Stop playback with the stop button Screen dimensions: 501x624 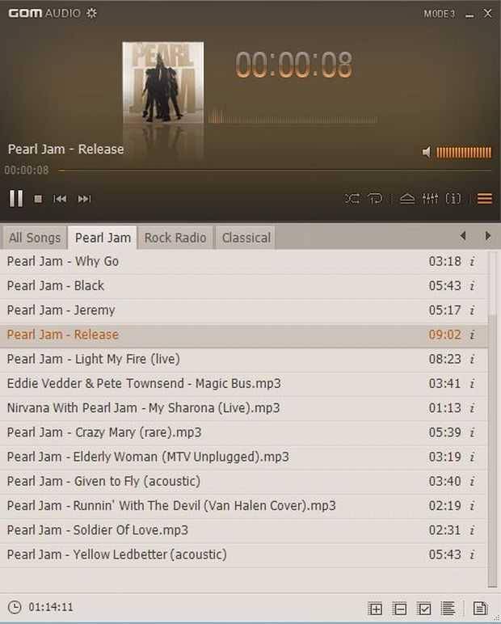pos(38,199)
